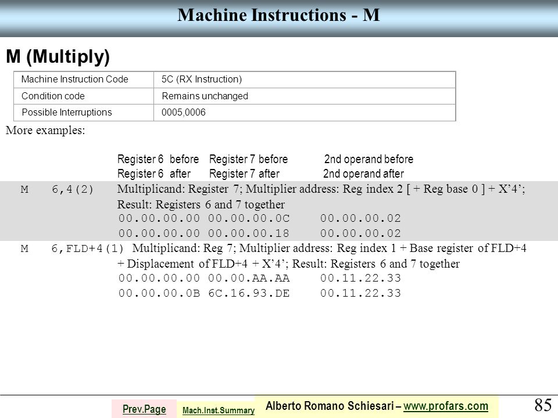
Task: Select the 'Possible Interruptions' cell
Action: 84,112
